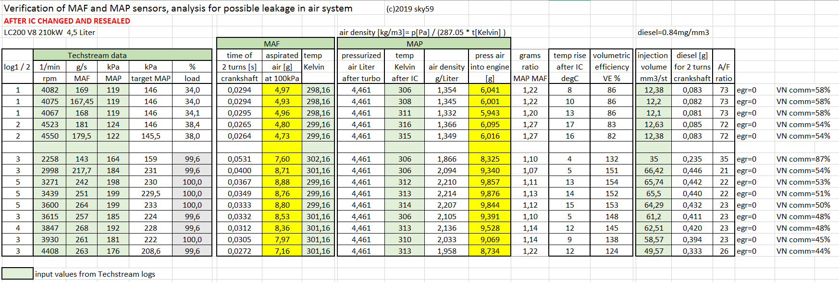Select the title cell about MAF and MAP verification
Screen dimensions: 839x282
click(178, 8)
